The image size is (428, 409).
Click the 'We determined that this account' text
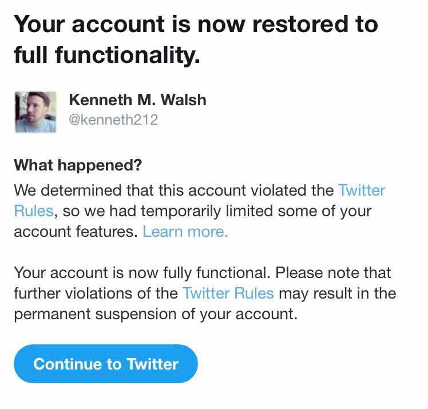click(130, 190)
